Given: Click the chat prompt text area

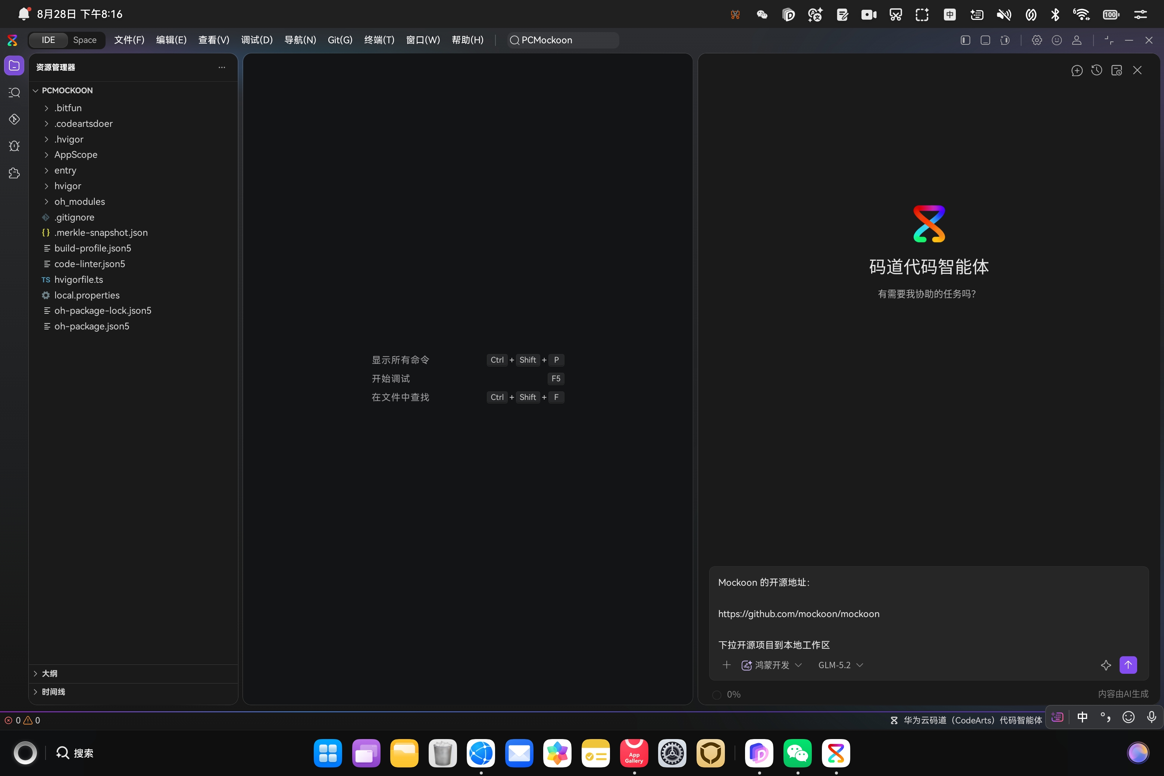Looking at the screenshot, I should [929, 613].
